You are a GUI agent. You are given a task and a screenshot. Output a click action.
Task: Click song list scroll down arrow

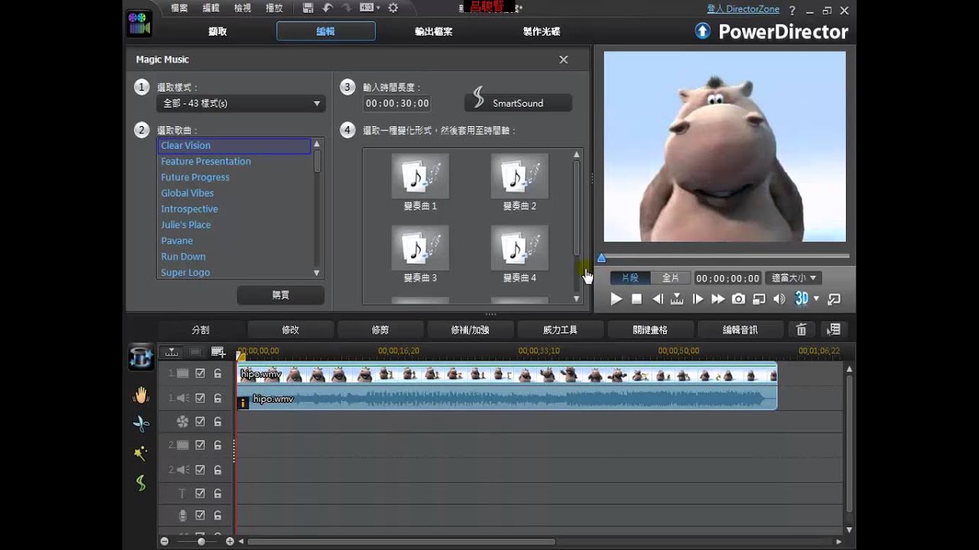coord(317,273)
